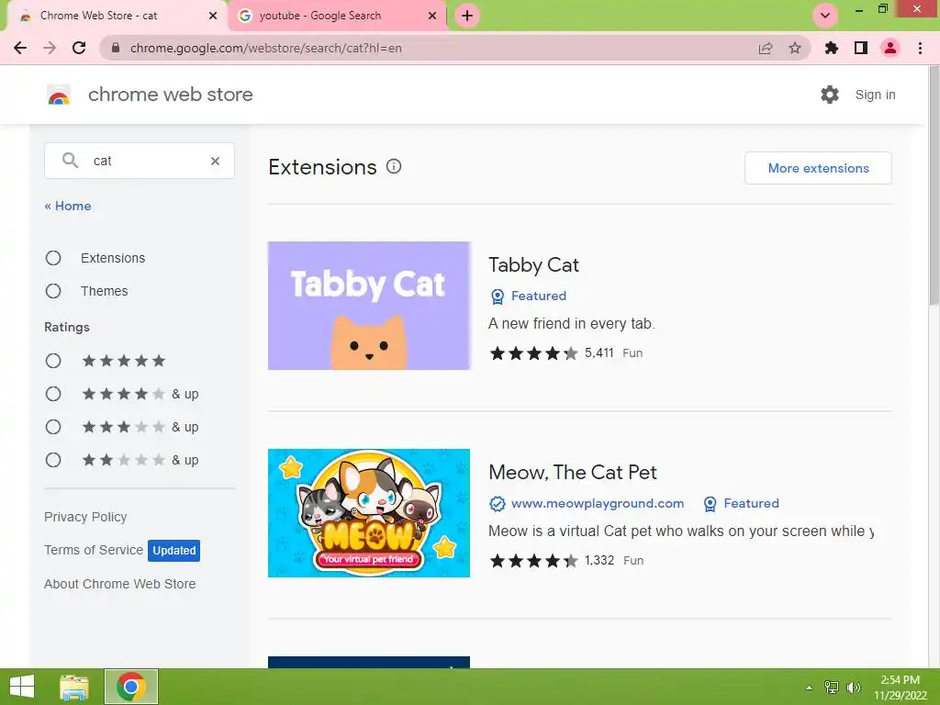Open Terms of Service link
Viewport: 940px width, 705px height.
(x=94, y=550)
